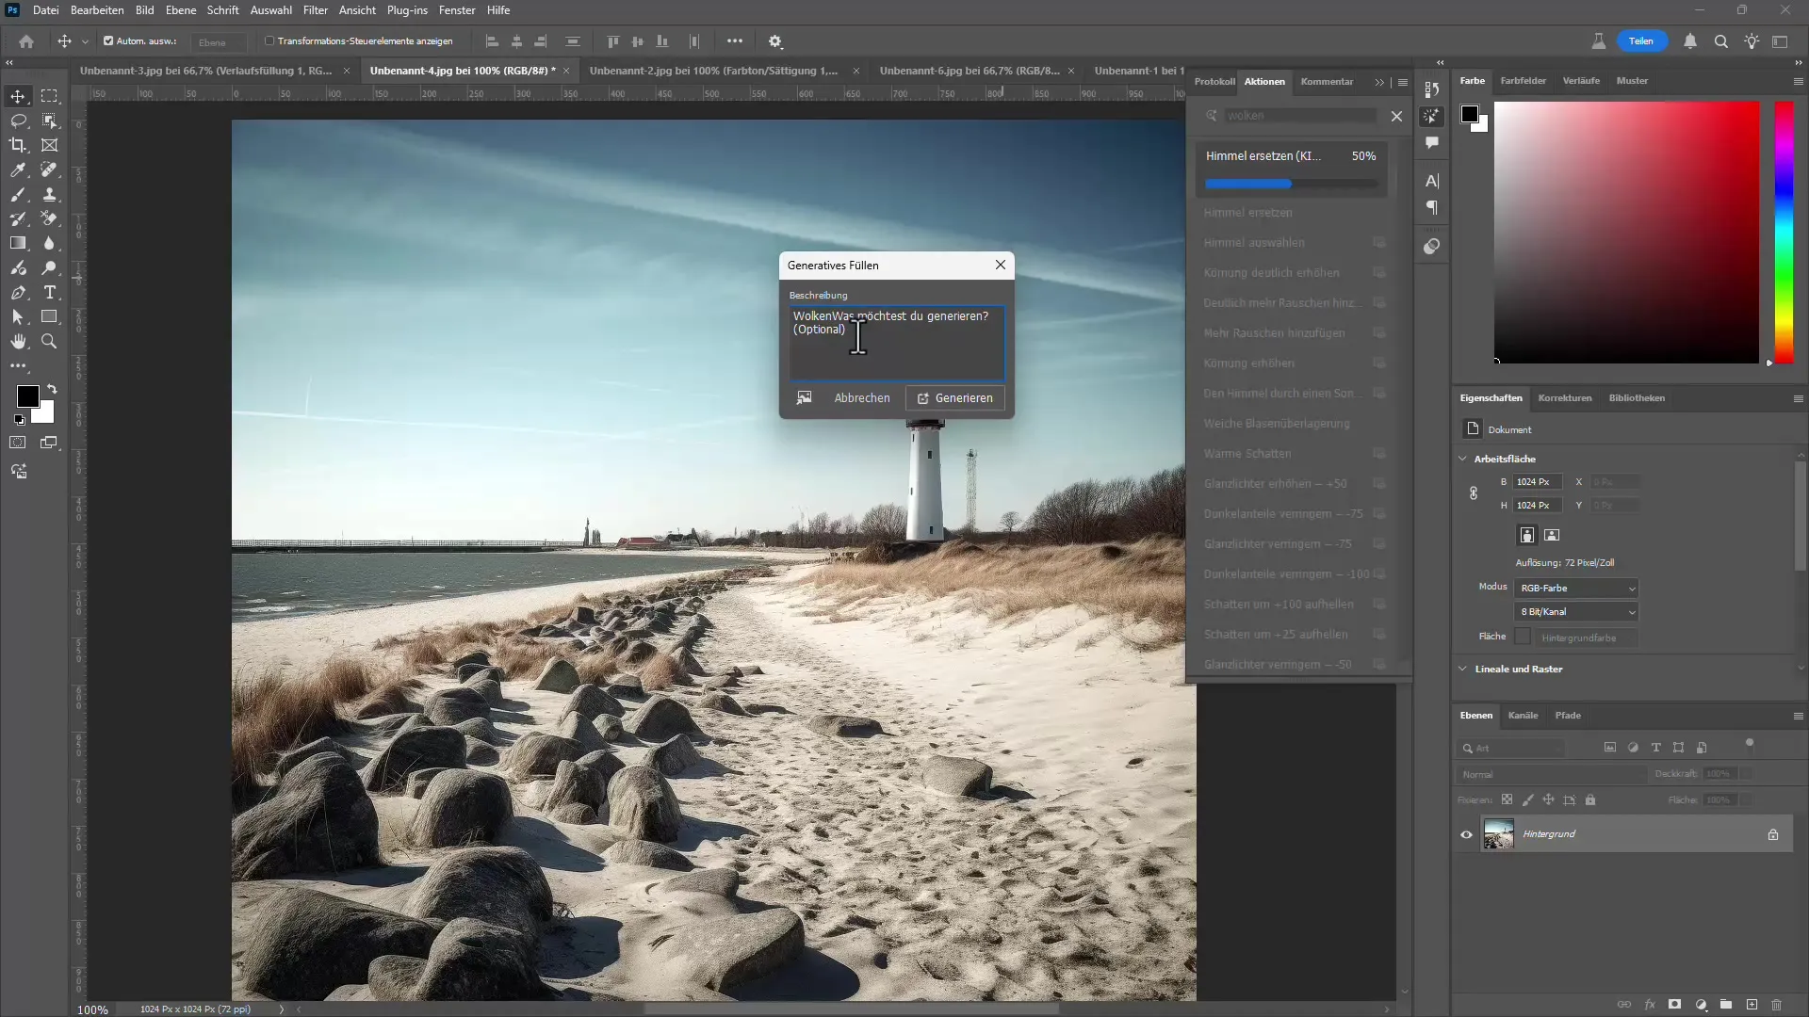
Task: Open the Aktionen panel menu
Action: tap(1403, 82)
